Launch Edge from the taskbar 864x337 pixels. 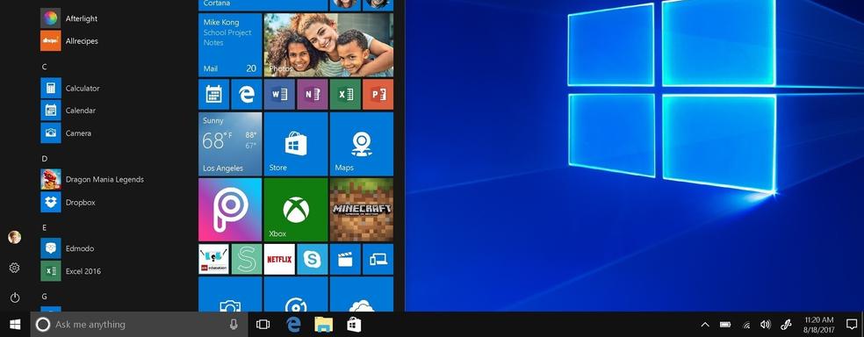pyautogui.click(x=293, y=325)
